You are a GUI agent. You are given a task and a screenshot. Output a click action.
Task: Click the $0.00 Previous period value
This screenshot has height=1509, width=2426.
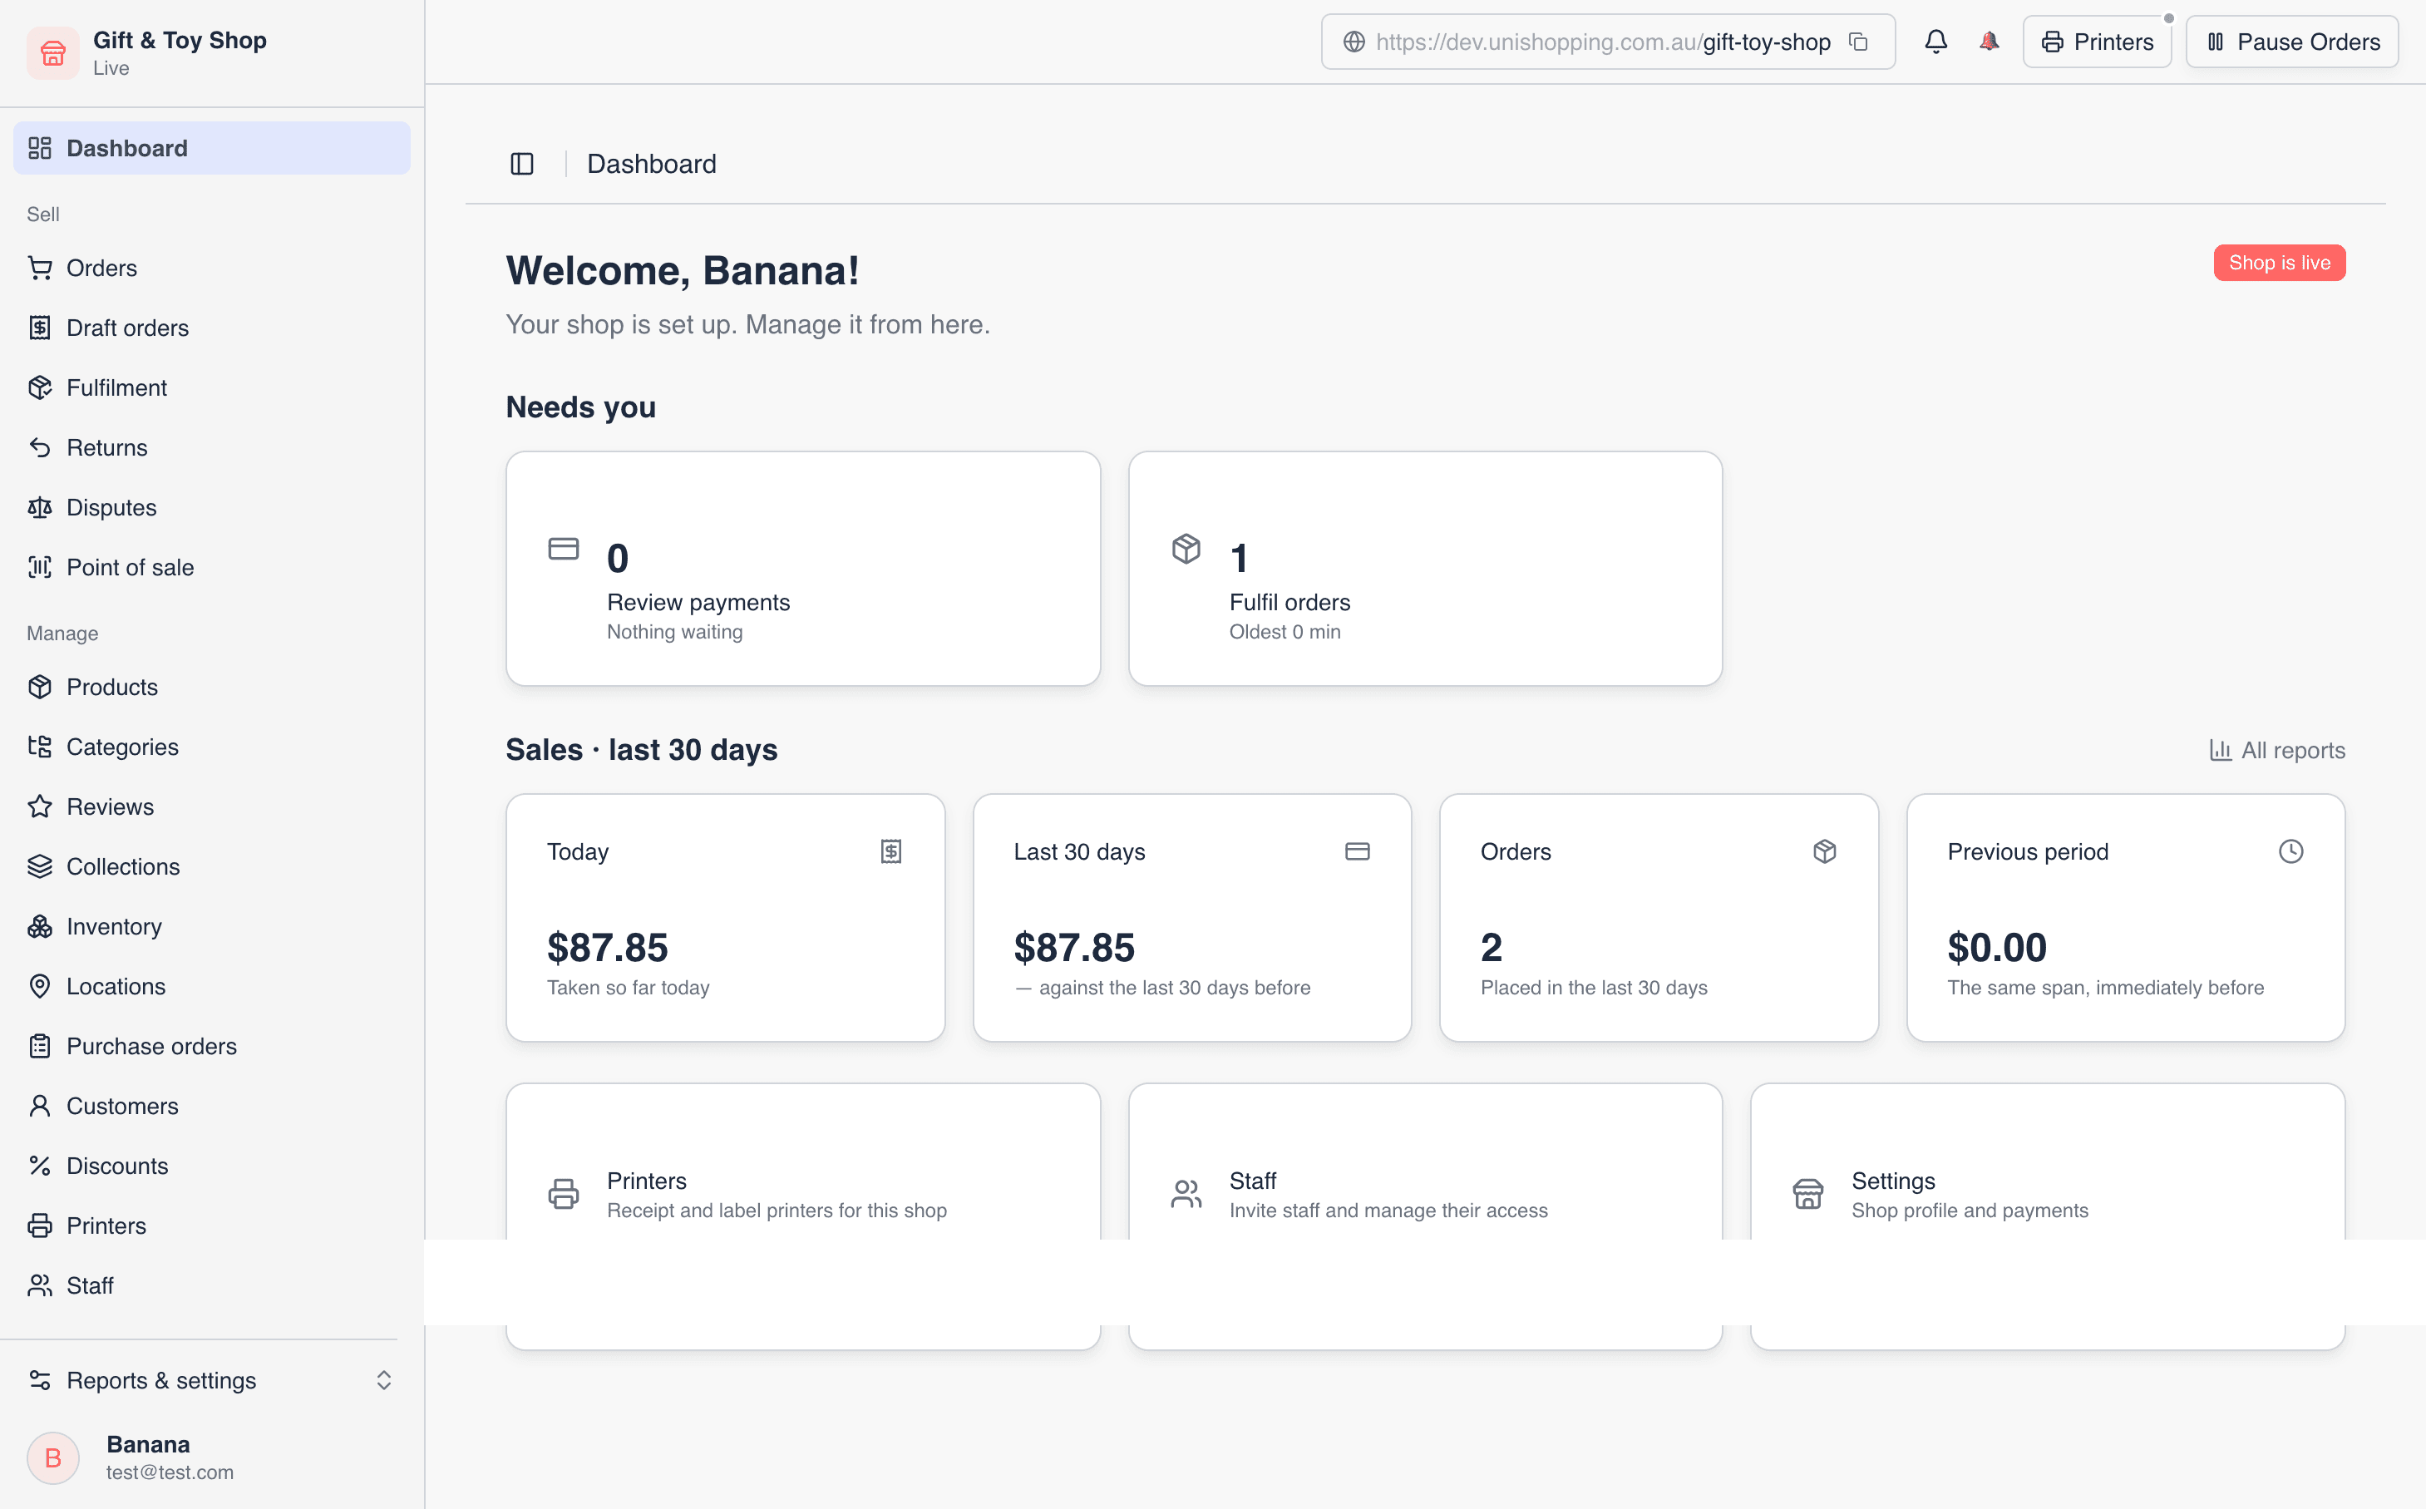click(x=1997, y=947)
